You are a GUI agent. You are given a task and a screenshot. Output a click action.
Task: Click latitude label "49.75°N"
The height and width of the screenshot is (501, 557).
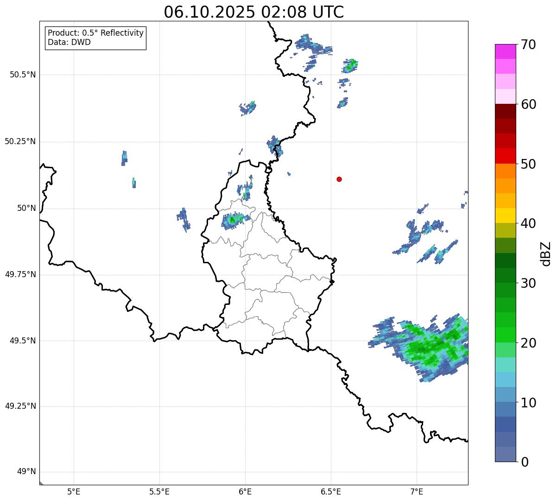coord(20,274)
